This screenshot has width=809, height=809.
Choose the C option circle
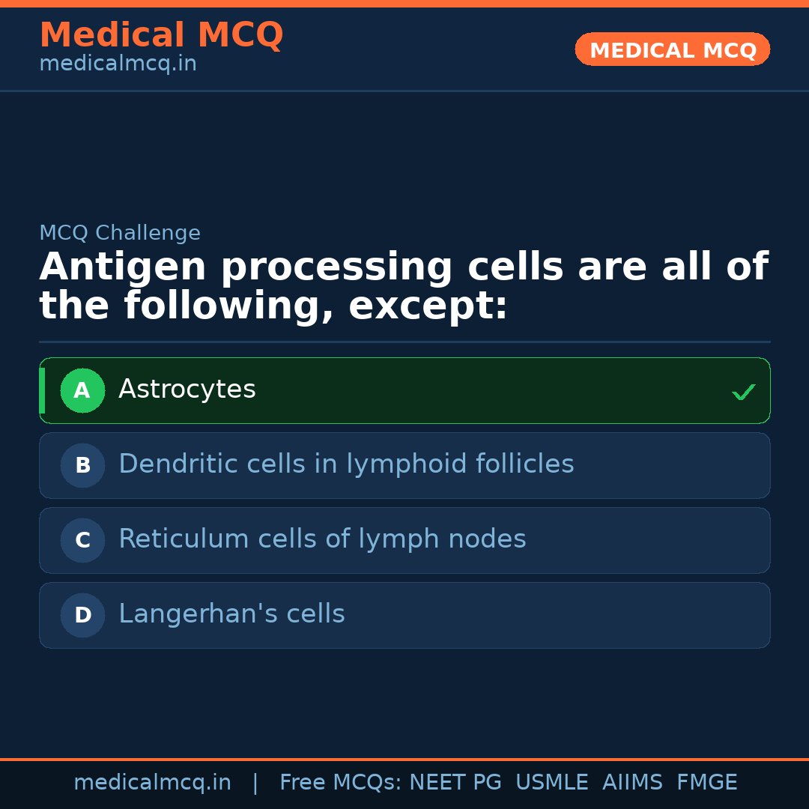tap(82, 540)
